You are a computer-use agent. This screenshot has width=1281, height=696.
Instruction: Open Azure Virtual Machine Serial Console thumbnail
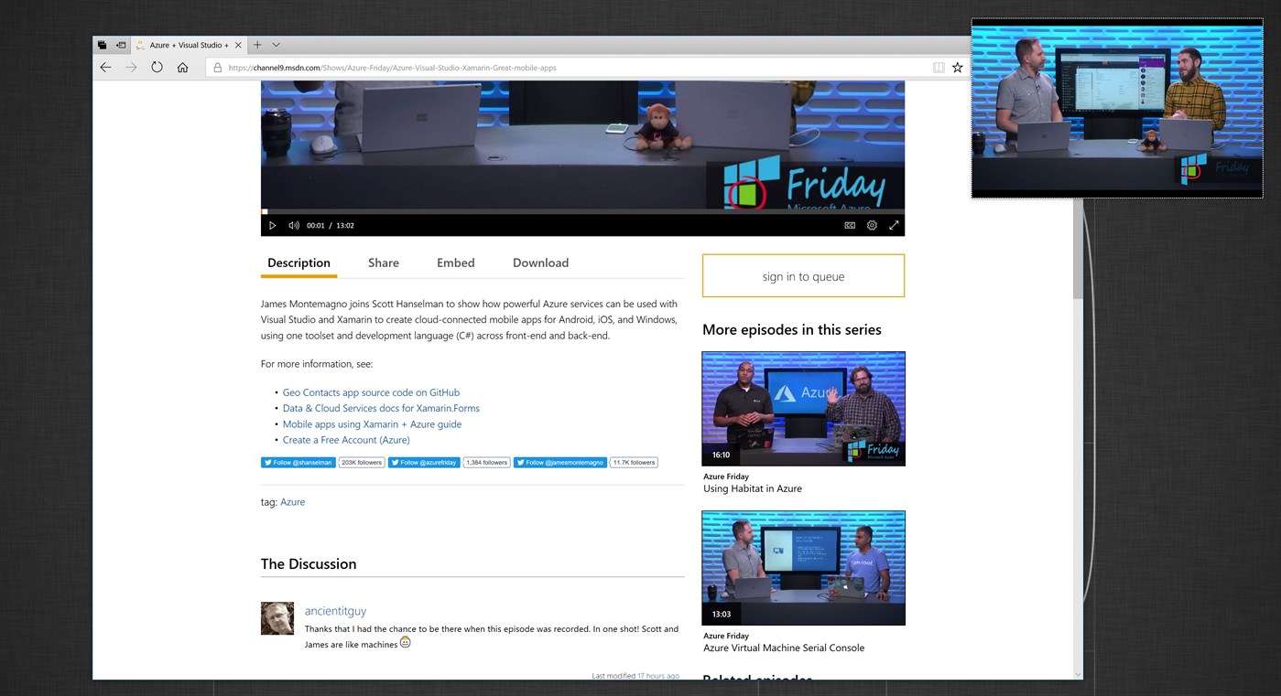click(x=803, y=568)
